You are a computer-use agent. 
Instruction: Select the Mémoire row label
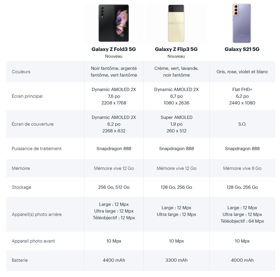(x=21, y=168)
